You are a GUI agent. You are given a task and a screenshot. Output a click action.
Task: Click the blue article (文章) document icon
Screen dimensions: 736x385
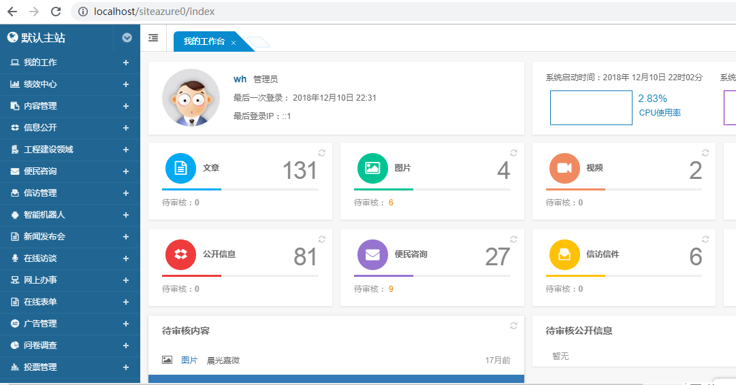pos(180,168)
